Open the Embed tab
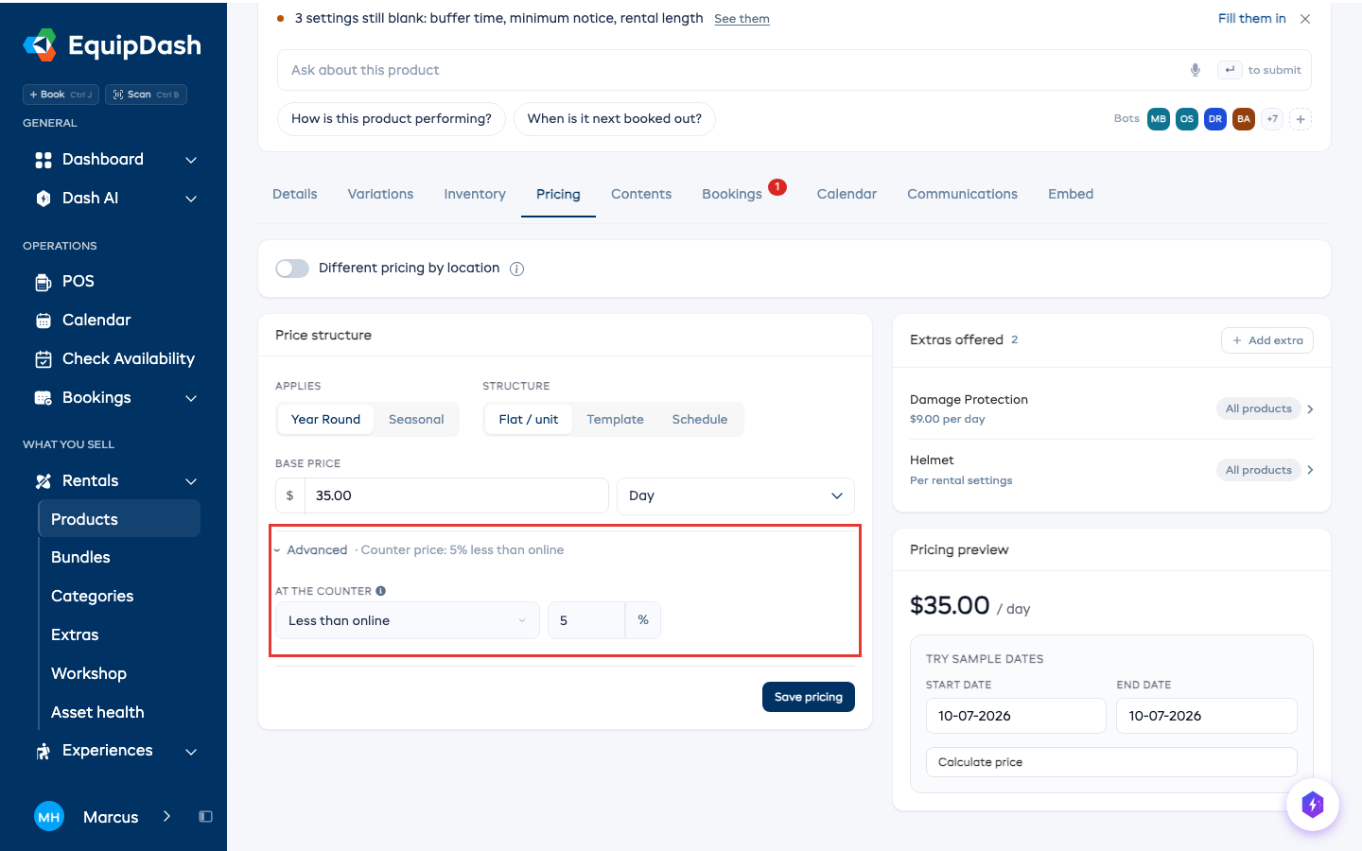The width and height of the screenshot is (1362, 851). (x=1071, y=195)
